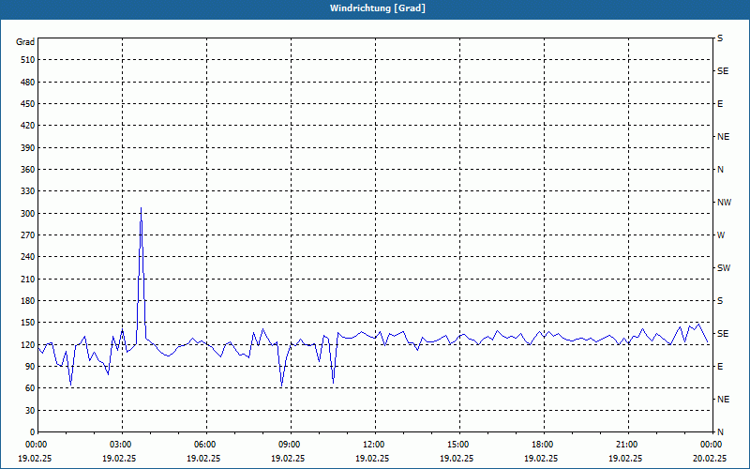Click the 330 degree axis label
The image size is (750, 469).
click(x=28, y=191)
